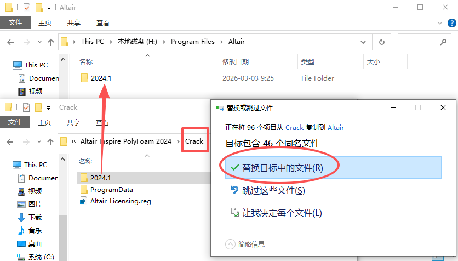Choose 让我决定每个文件(L) option
Viewport: 458px width, 261px height.
click(x=282, y=213)
